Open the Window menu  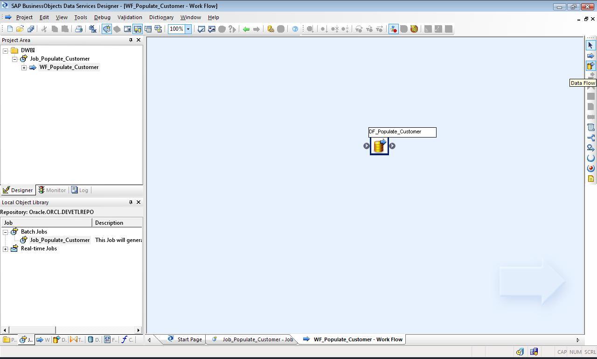point(191,17)
